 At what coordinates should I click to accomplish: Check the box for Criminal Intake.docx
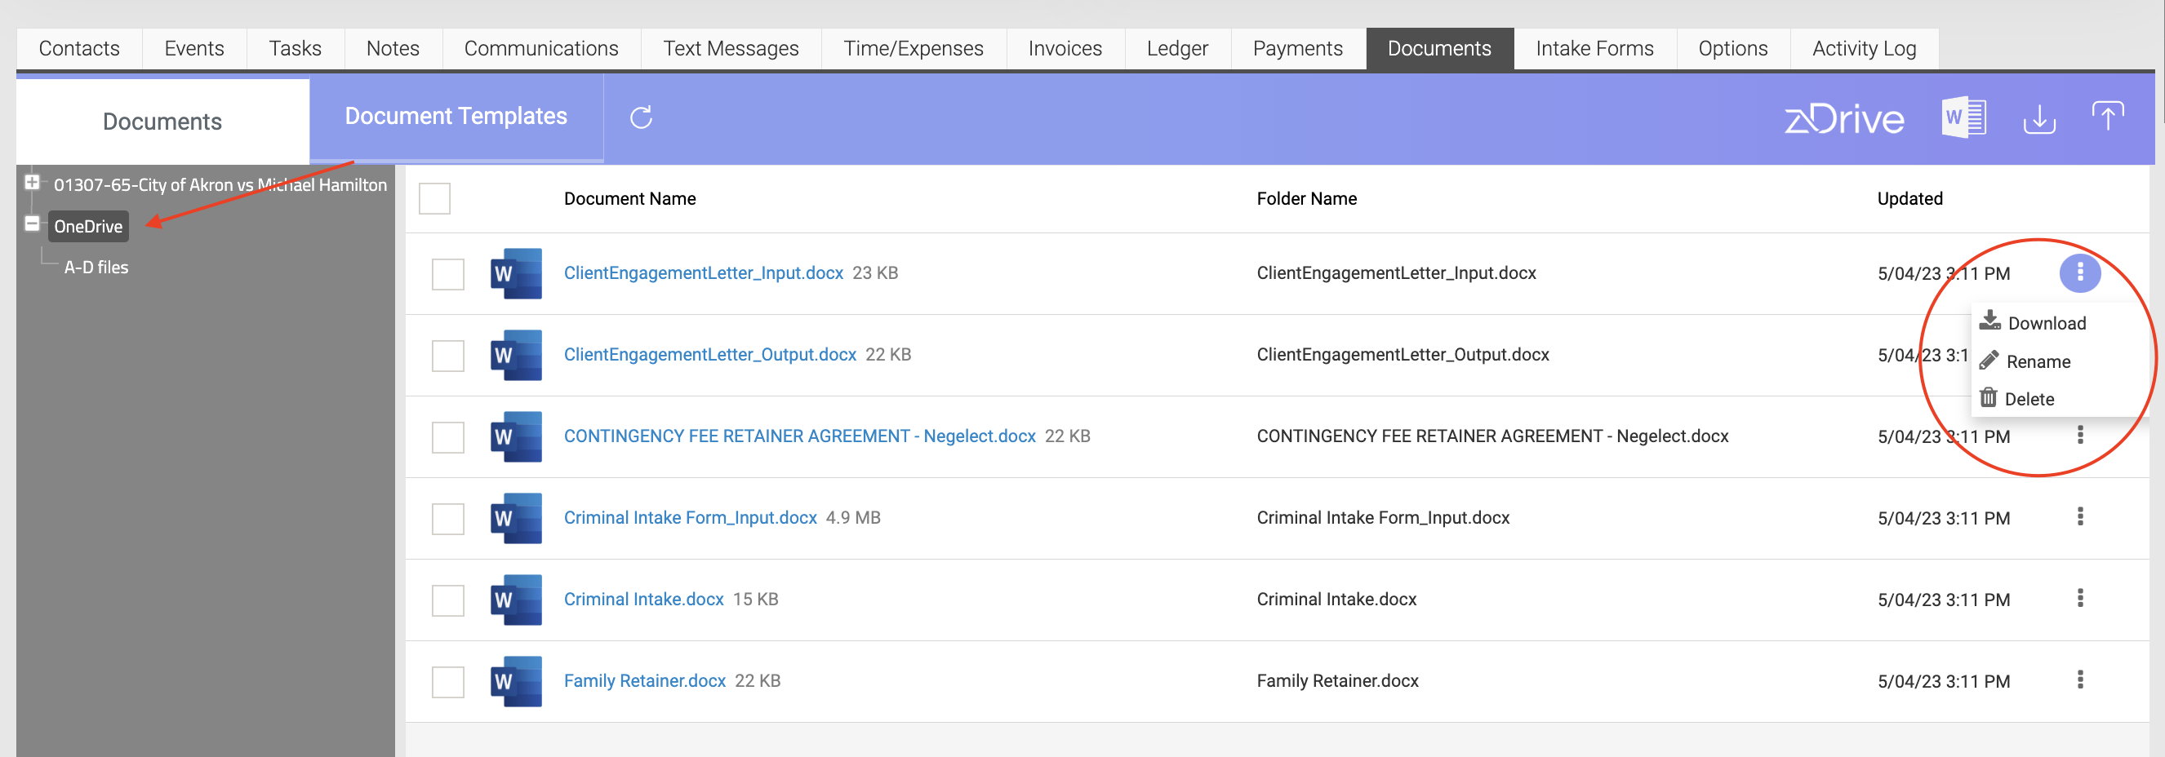point(448,600)
